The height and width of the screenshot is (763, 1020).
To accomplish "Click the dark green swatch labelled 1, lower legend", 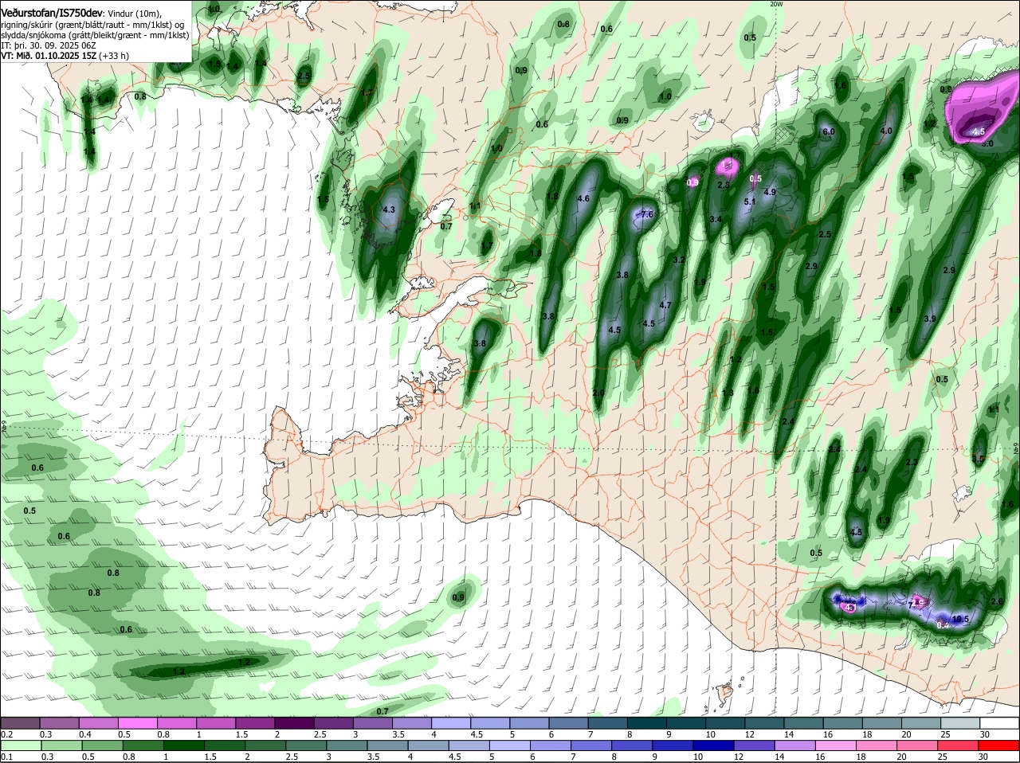I will (x=183, y=745).
